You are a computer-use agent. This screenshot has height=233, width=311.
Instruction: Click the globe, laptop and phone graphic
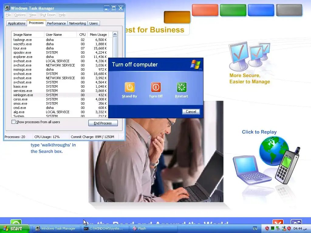pyautogui.click(x=267, y=160)
